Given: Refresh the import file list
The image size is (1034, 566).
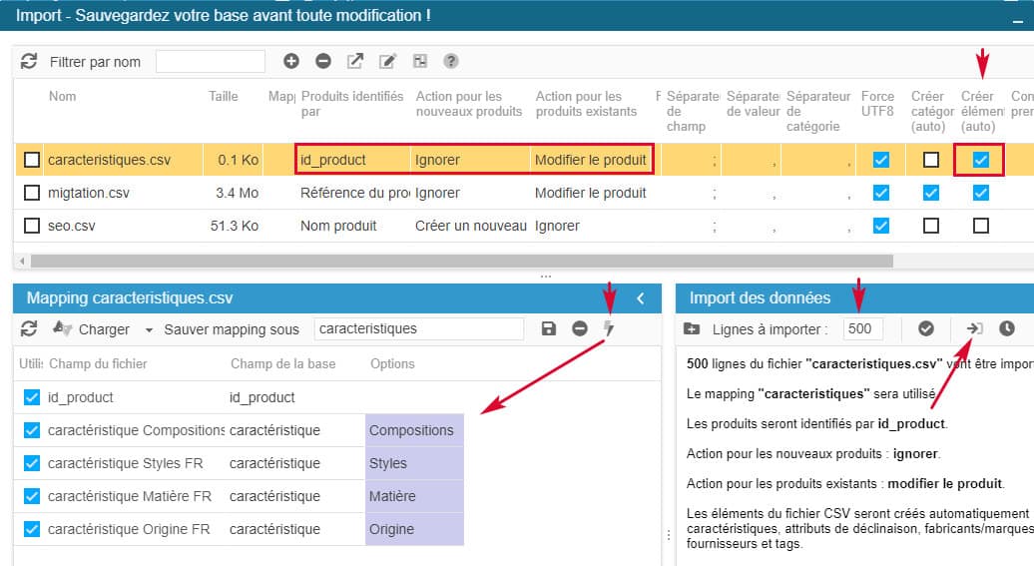Looking at the screenshot, I should [29, 62].
